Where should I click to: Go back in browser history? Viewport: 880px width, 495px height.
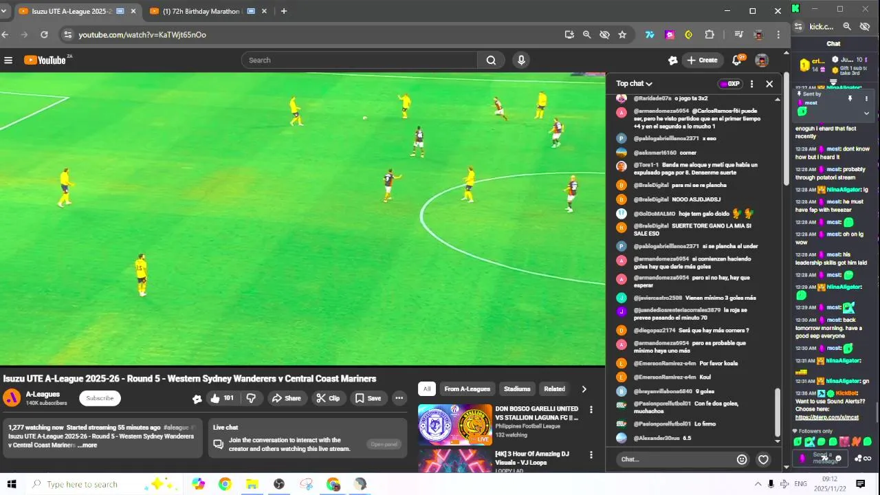click(5, 34)
